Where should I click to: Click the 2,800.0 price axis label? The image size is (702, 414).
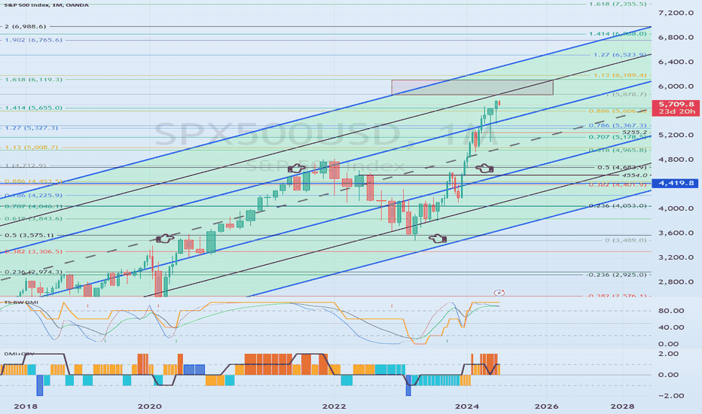[676, 282]
